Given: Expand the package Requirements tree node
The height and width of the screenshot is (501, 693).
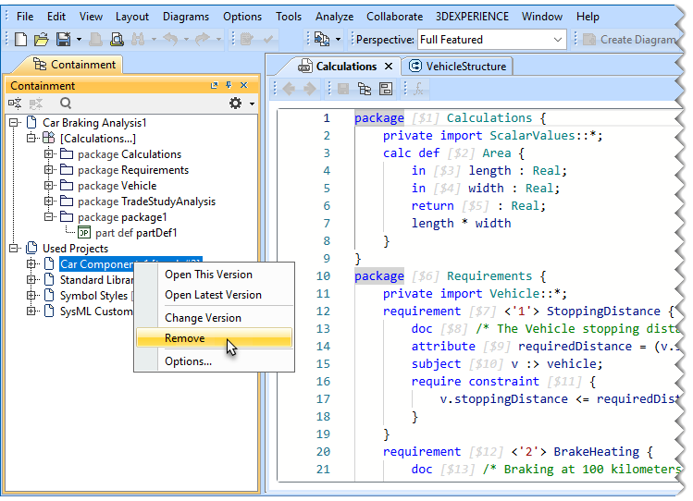Looking at the screenshot, I should coord(49,170).
